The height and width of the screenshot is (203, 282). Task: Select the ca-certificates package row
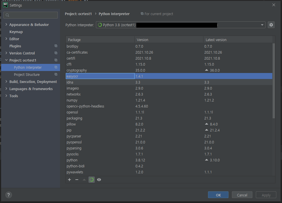[x=169, y=52]
